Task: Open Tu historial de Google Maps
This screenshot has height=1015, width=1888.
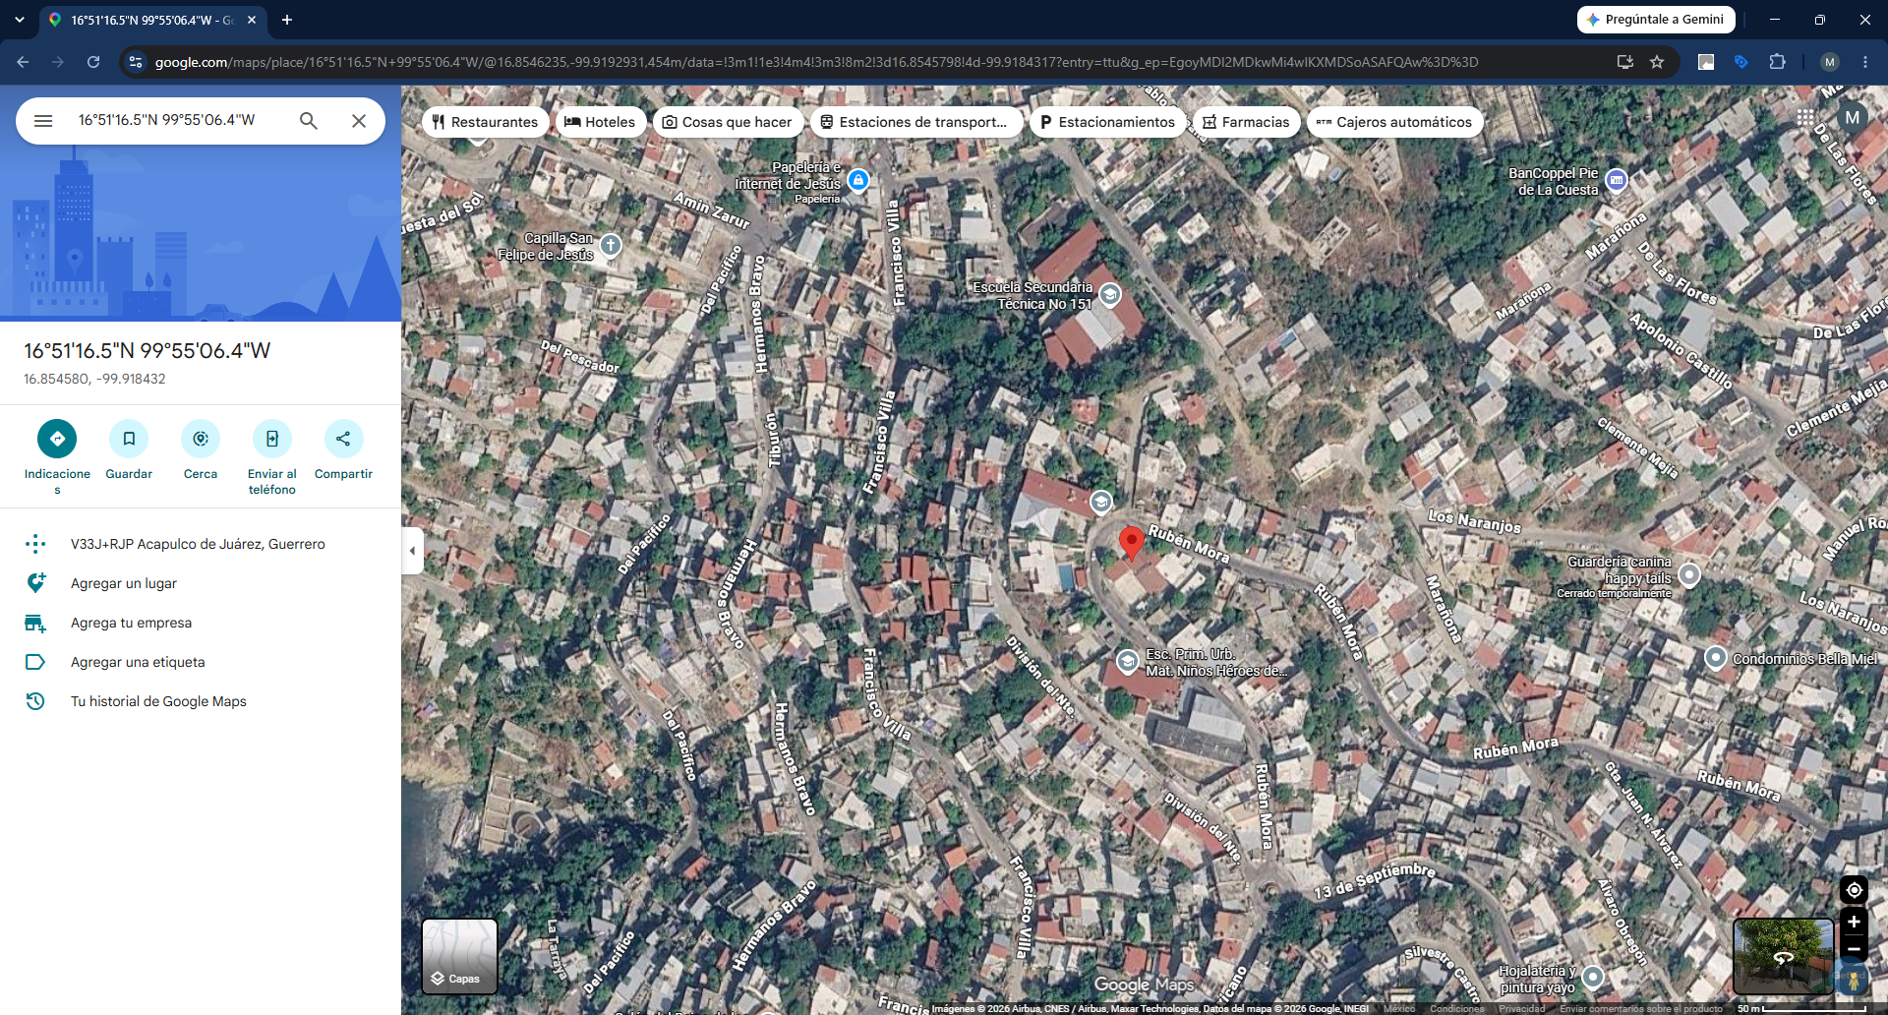Action: [201, 701]
